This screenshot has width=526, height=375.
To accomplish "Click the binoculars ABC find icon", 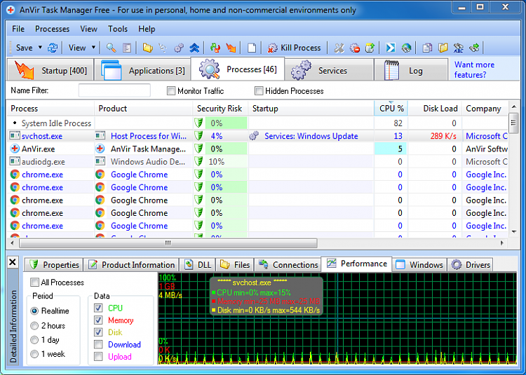I will click(x=458, y=48).
